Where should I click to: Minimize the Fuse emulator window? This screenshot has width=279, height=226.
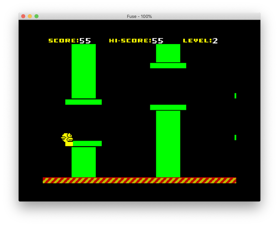[x=30, y=16]
